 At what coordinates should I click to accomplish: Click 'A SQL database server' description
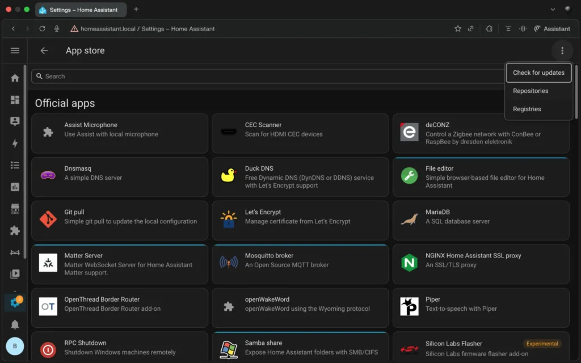457,221
